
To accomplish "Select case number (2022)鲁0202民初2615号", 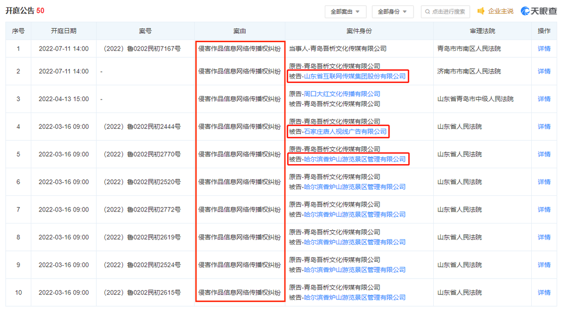I will 142,293.
